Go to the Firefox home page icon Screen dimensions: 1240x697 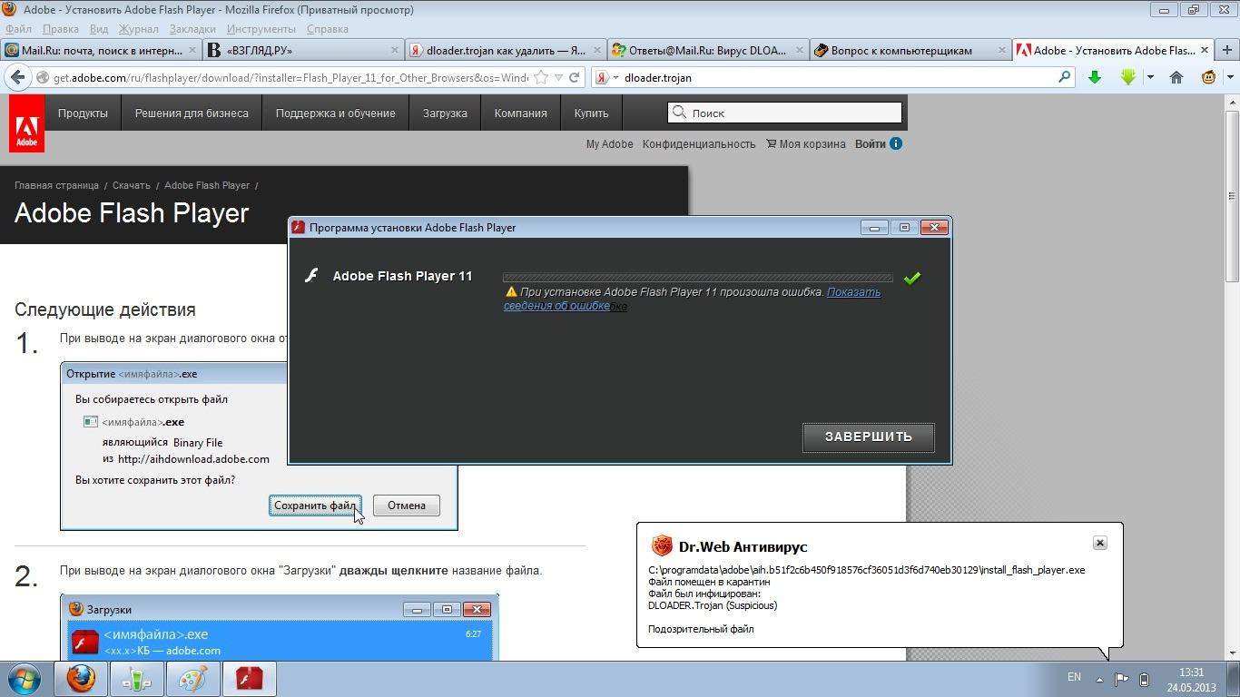click(x=1176, y=77)
